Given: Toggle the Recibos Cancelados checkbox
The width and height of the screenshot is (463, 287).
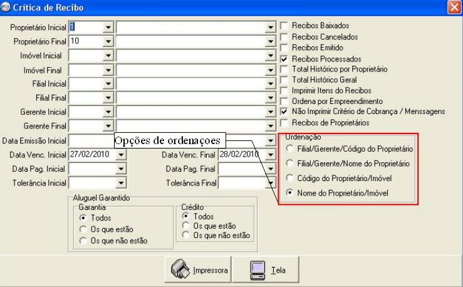Looking at the screenshot, I should click(x=284, y=37).
